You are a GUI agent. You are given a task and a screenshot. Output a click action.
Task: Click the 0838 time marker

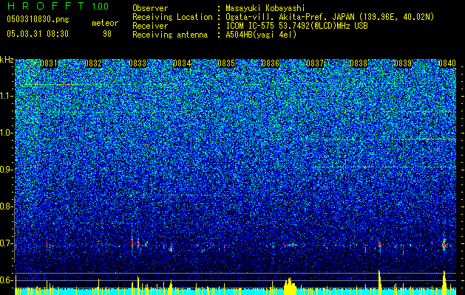coord(359,63)
